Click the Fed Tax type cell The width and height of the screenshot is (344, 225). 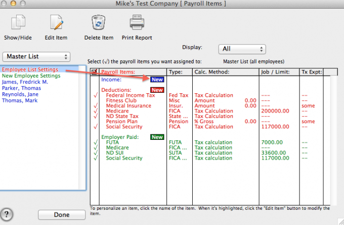click(x=179, y=95)
